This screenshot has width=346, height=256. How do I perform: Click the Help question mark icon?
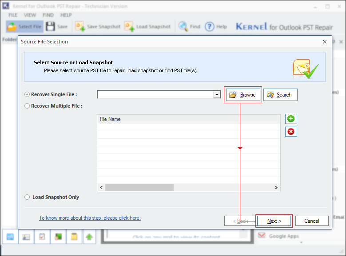209,27
